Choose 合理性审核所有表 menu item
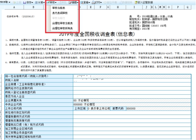Viewport: 196px width, 140px height. (x=62, y=28)
